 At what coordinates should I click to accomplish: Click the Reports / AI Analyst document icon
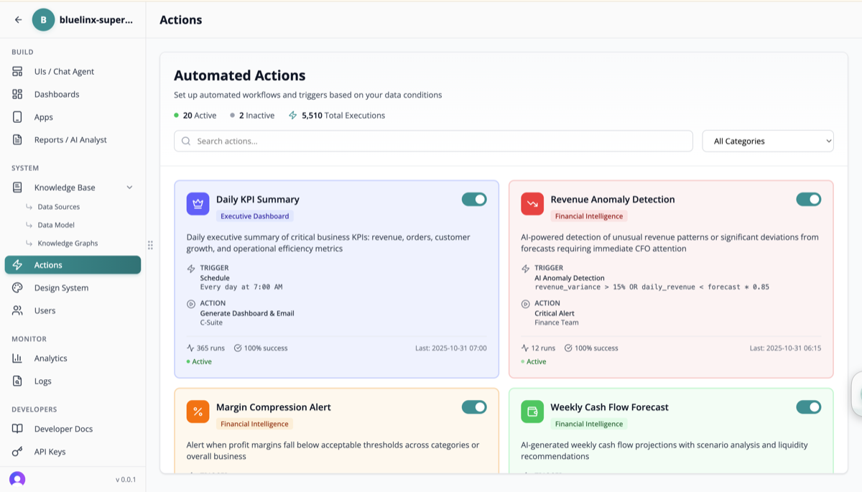click(17, 140)
